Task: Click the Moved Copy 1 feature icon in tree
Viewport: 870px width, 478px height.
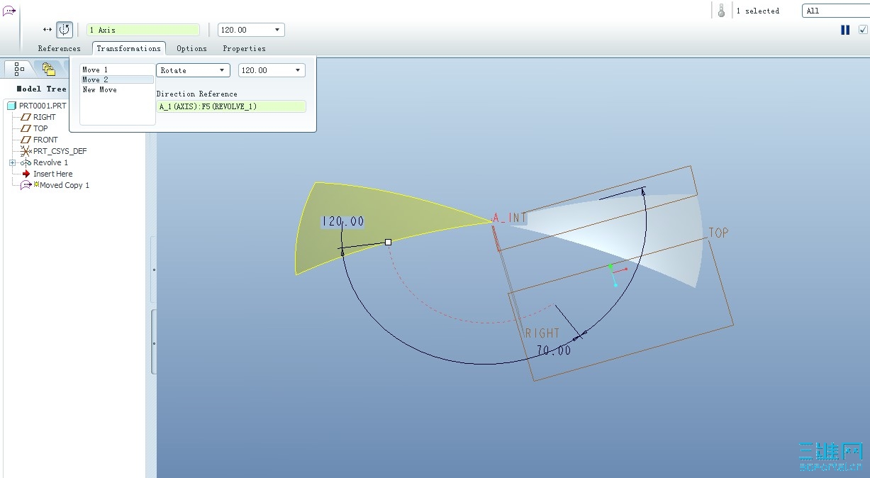Action: tap(26, 185)
